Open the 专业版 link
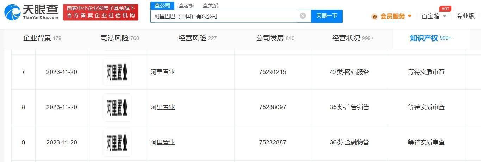 click(465, 16)
